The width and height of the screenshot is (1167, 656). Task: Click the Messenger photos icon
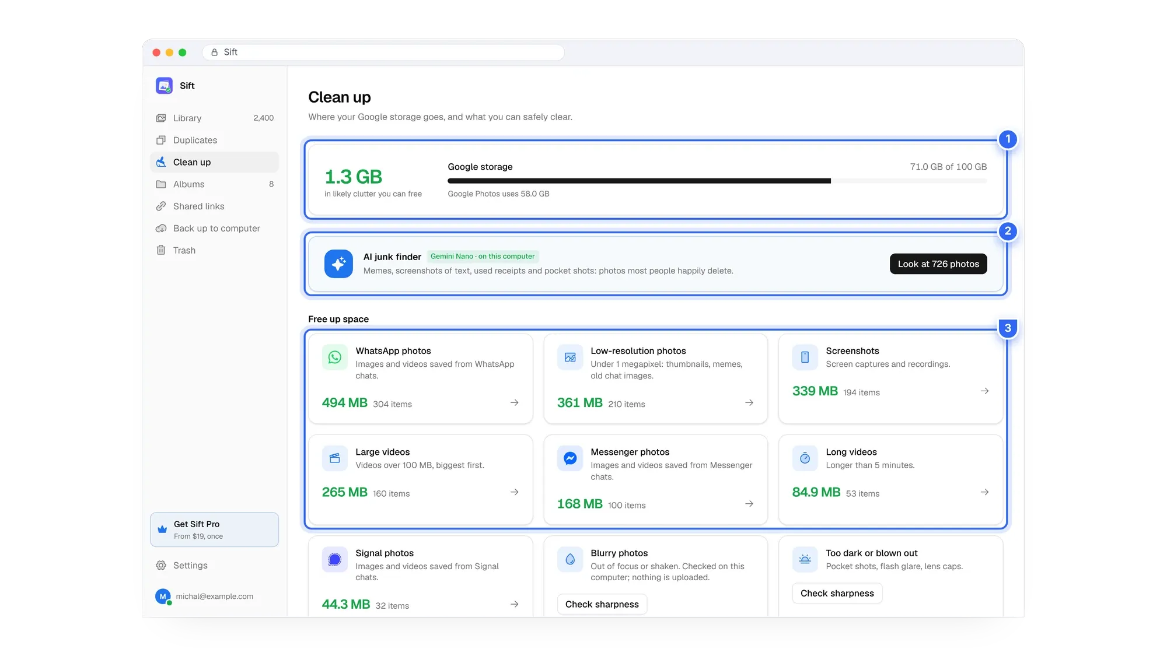(x=570, y=458)
